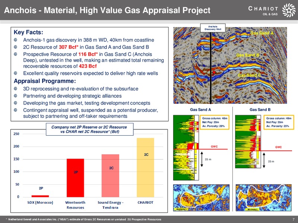Click the CHARIOT axis label
This screenshot has height=223, width=298.
[145, 203]
